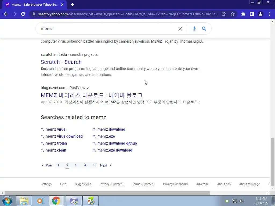Open the About ads footer link
This screenshot has width=275, height=206.
[x=224, y=184]
